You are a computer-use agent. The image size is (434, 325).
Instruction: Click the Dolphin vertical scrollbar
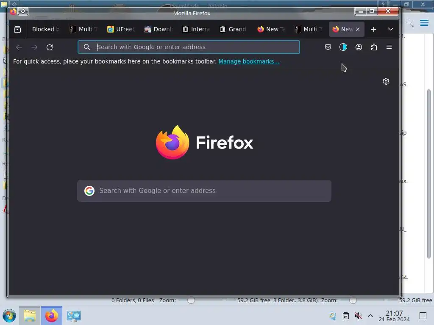[429, 174]
